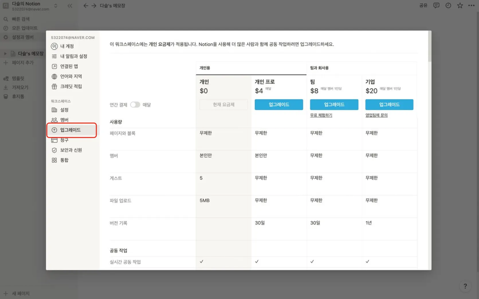
Task: Click the settings modal scrollbar thumb
Action: pos(429,46)
